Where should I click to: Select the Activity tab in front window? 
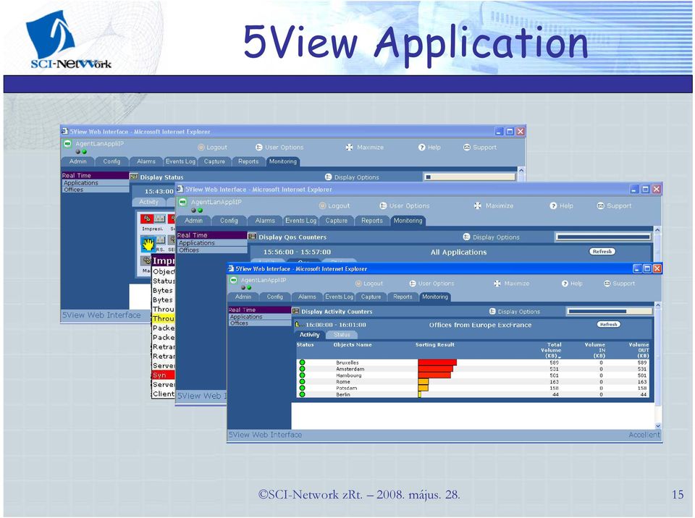[309, 335]
